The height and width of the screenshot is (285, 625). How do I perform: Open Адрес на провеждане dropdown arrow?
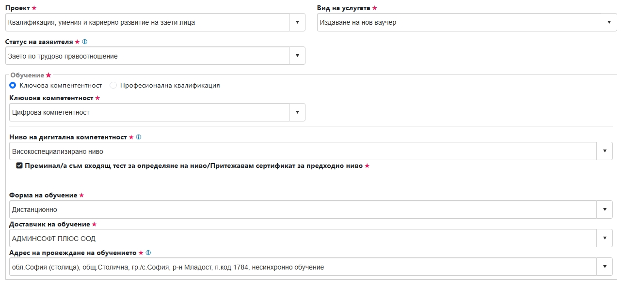pyautogui.click(x=605, y=267)
